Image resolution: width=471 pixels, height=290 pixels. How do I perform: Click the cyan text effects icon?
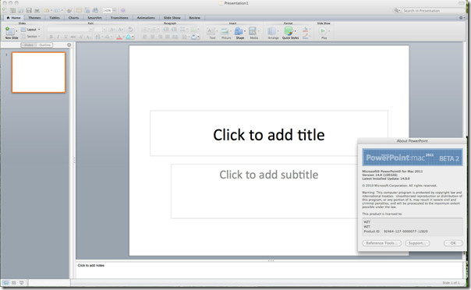point(129,37)
